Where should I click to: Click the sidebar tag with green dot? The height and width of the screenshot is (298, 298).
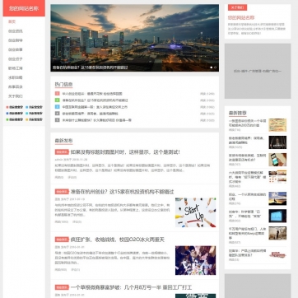tap(15, 119)
